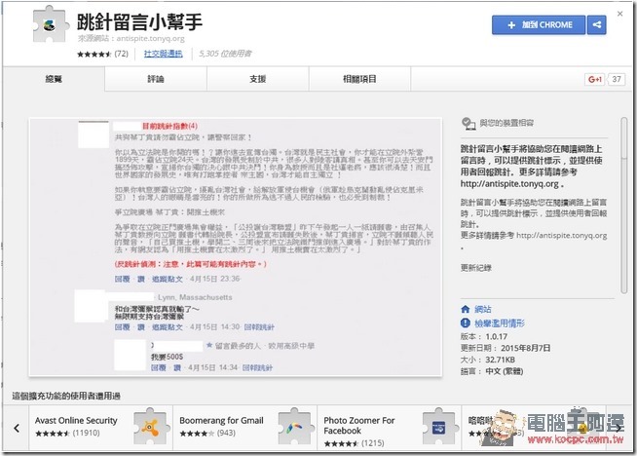Click the 大小: 32.71KB text
Screen dimensions: 637x456
488,360
